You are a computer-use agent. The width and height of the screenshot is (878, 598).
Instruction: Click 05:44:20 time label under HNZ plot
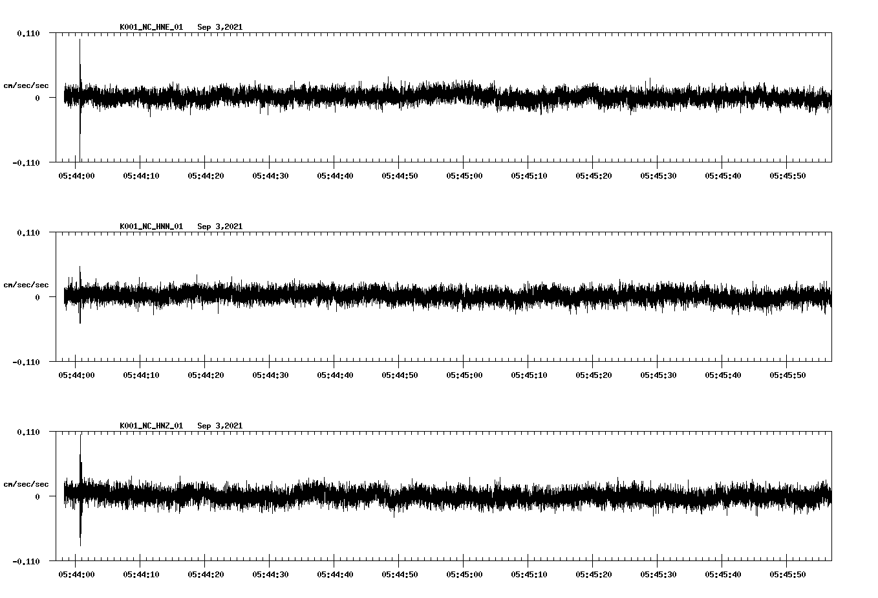[x=206, y=574]
